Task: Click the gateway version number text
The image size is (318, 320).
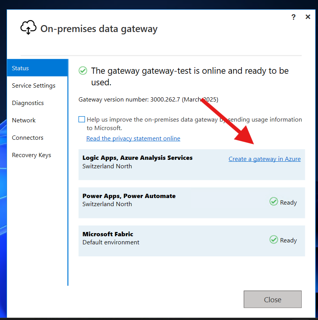Action: coord(148,100)
